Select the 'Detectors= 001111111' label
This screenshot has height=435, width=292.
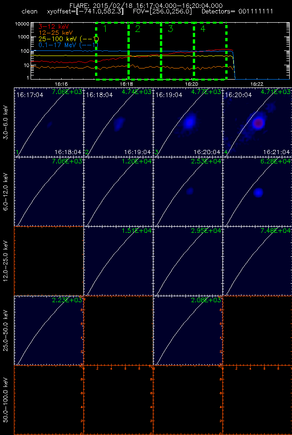coord(237,12)
